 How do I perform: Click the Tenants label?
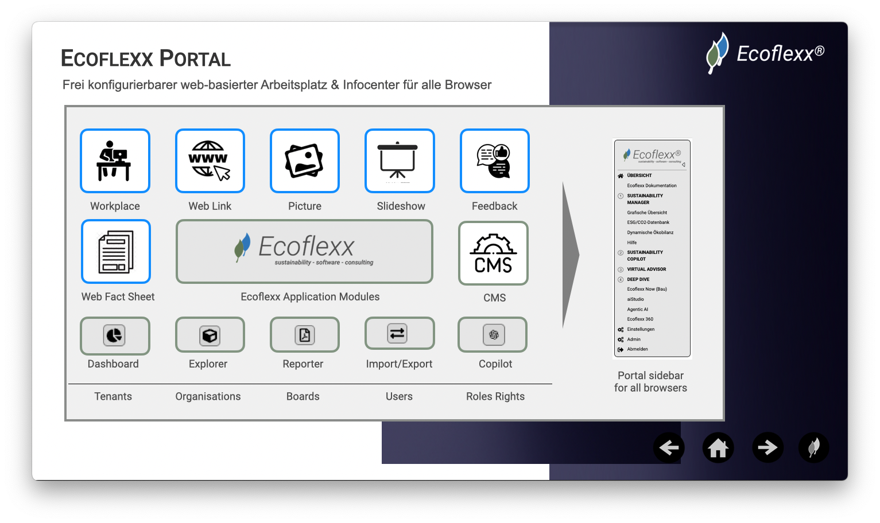coord(113,396)
